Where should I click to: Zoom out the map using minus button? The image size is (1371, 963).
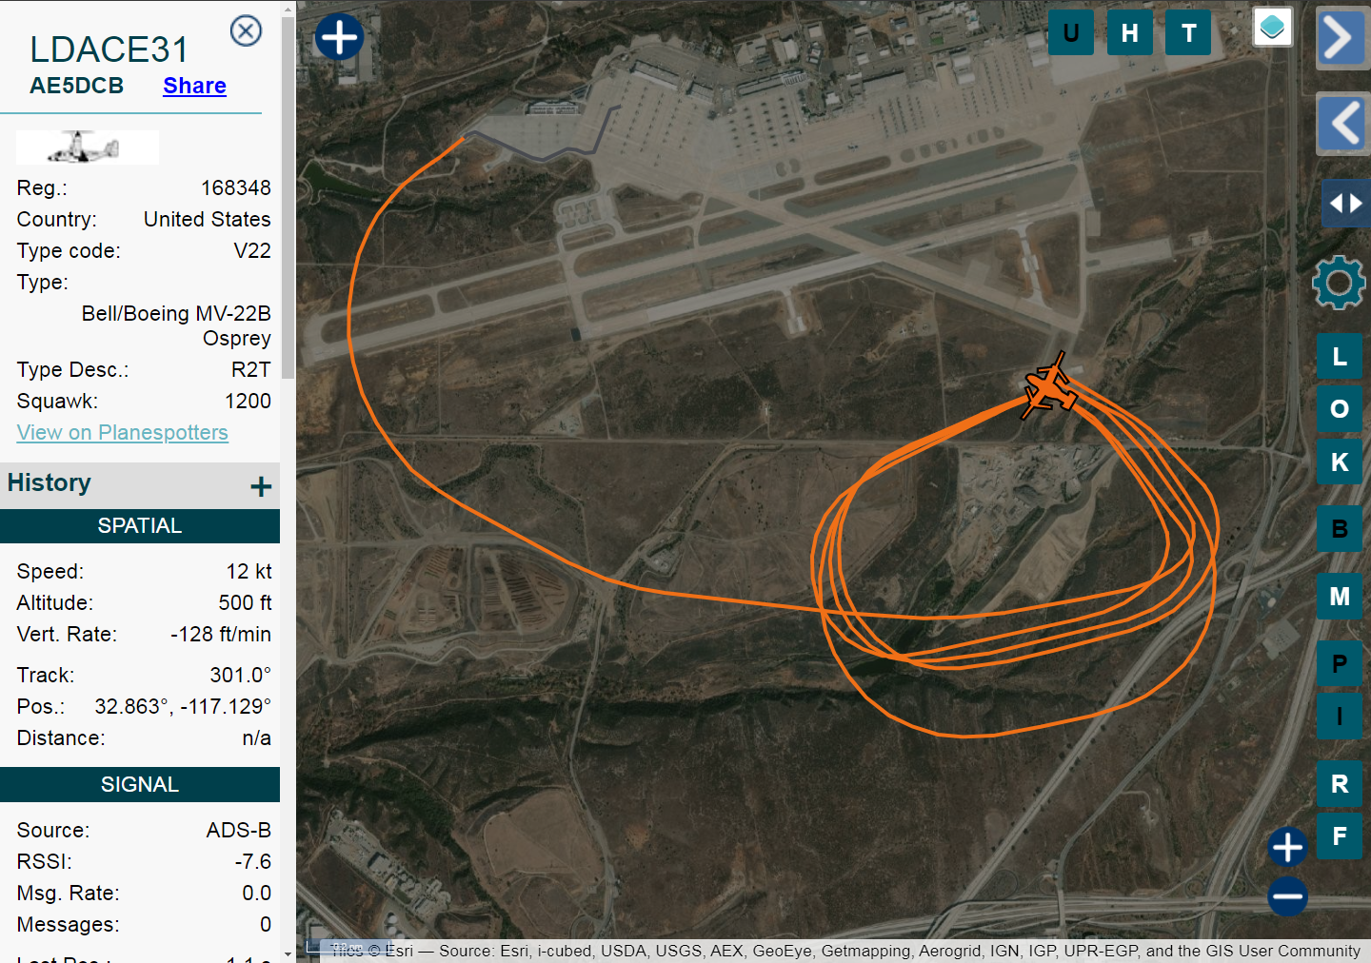(1287, 896)
